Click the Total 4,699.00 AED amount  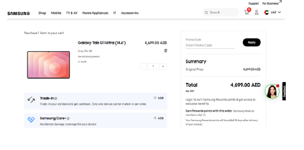click(245, 85)
